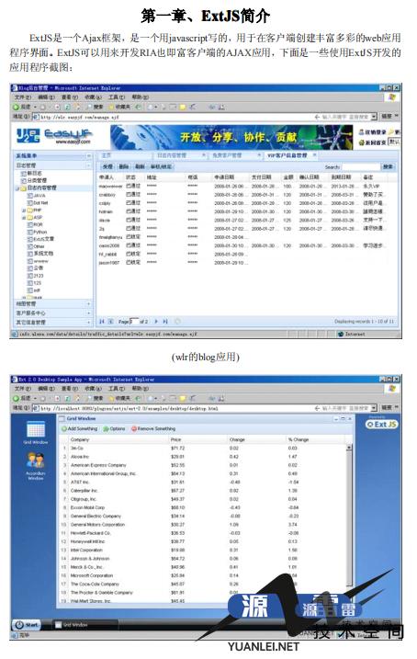417x659 pixels.
Task: Open address bar dropdown in blog browser
Action: pyautogui.click(x=374, y=117)
